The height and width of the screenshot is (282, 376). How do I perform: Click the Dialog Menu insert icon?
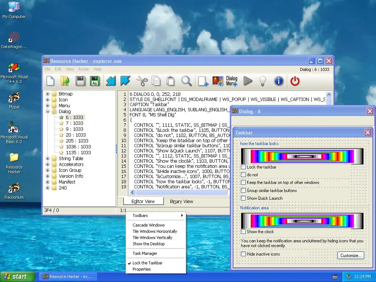[x=232, y=81]
